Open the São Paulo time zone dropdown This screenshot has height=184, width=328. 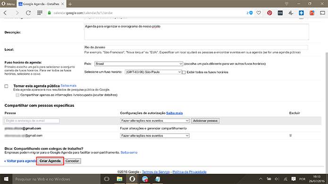coord(153,72)
